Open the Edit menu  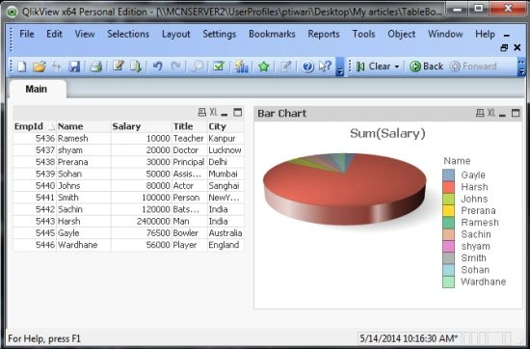[54, 34]
